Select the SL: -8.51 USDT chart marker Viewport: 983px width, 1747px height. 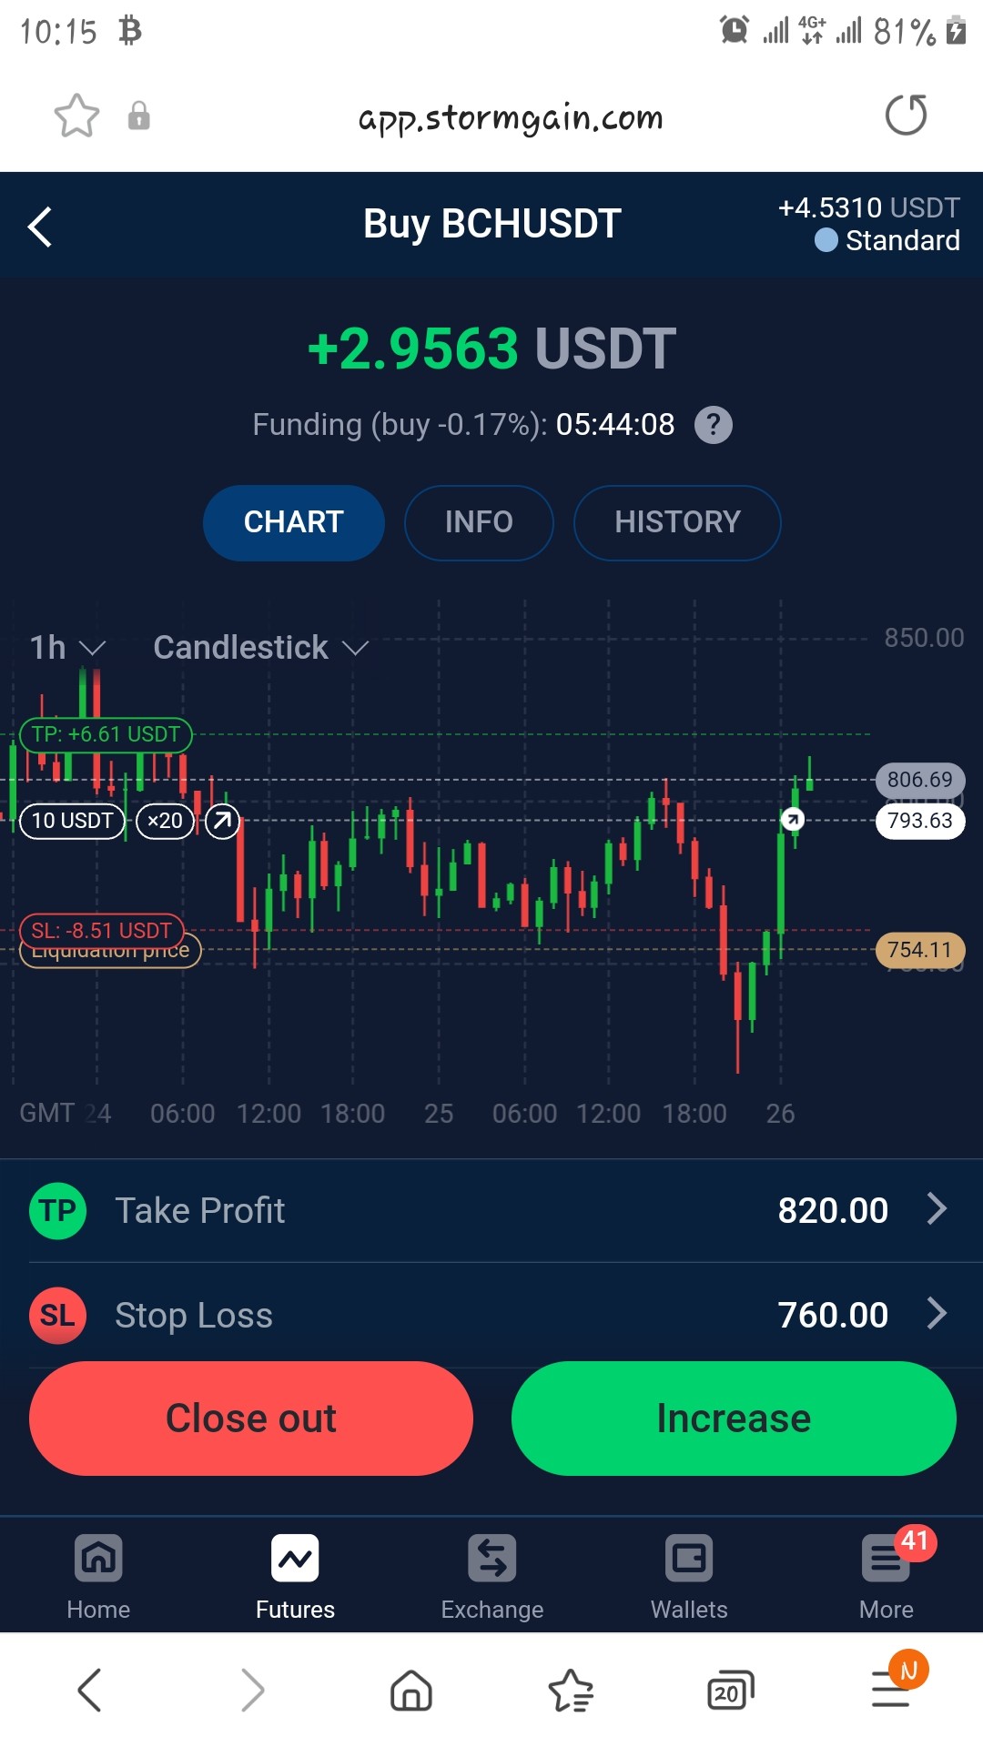pyautogui.click(x=102, y=931)
